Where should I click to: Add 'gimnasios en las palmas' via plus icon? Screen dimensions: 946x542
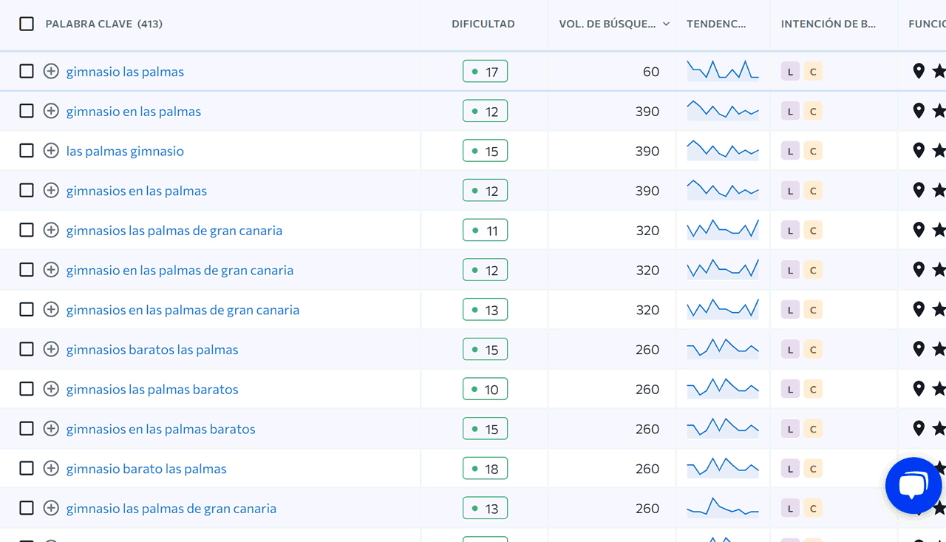pyautogui.click(x=51, y=190)
